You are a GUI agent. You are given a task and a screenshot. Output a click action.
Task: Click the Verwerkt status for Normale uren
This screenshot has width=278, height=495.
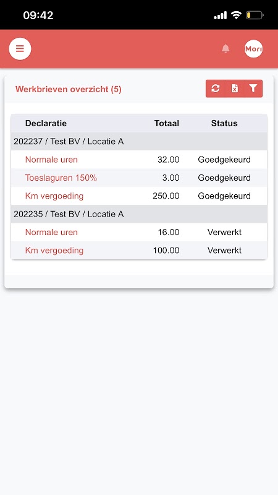pos(224,233)
